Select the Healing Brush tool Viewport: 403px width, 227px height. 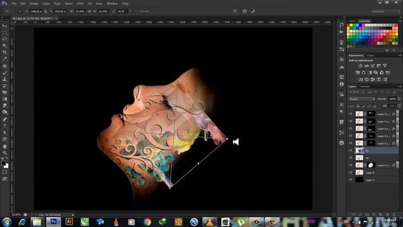(4, 66)
